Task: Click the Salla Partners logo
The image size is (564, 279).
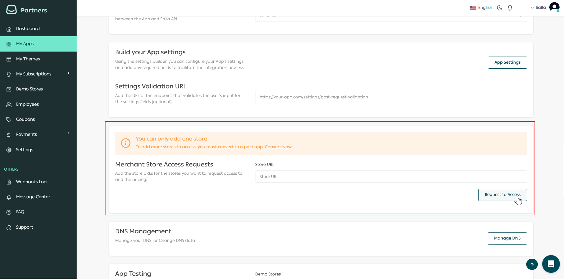Action: click(x=27, y=10)
